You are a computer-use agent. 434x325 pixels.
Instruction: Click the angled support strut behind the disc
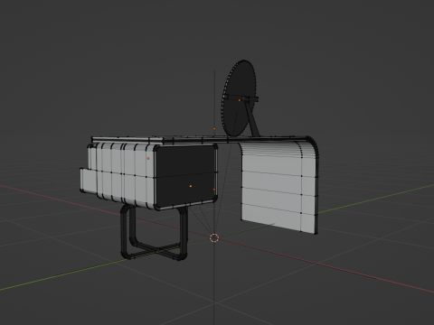[x=252, y=119]
